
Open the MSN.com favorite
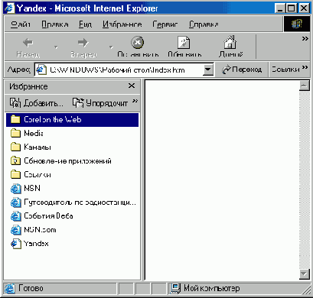34,230
